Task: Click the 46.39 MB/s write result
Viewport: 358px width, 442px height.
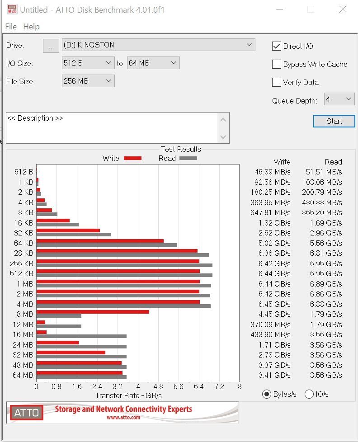Action: pos(272,172)
